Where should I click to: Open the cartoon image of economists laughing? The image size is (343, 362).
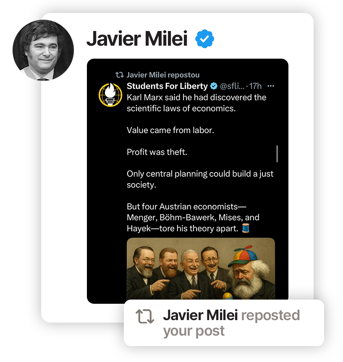click(201, 269)
